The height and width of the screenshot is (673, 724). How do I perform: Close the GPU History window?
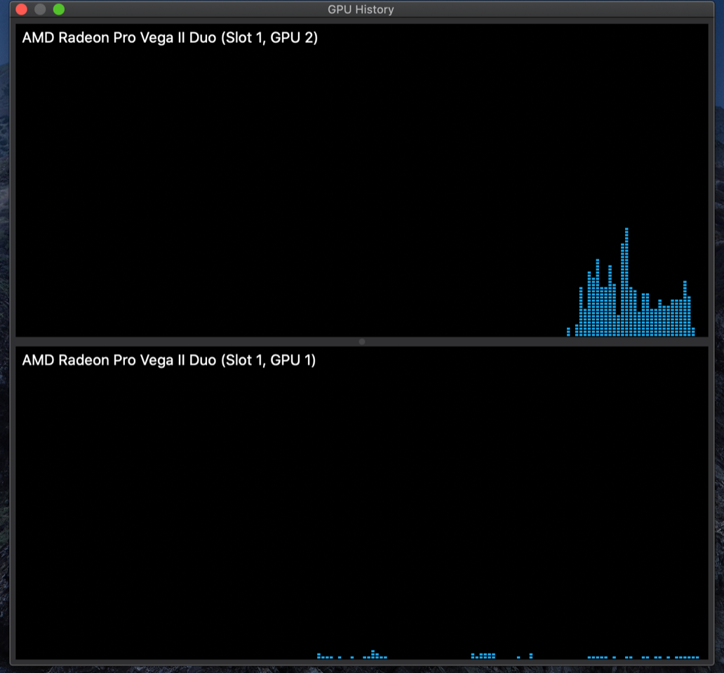coord(21,9)
